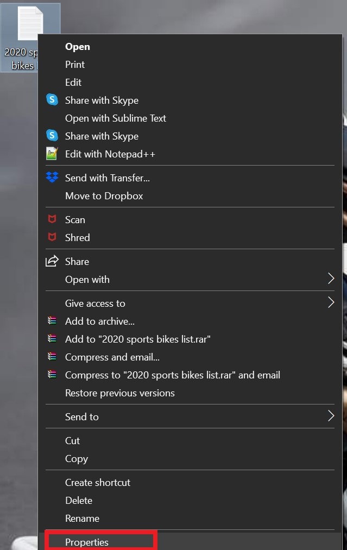Select the Edit menu entry

(73, 83)
